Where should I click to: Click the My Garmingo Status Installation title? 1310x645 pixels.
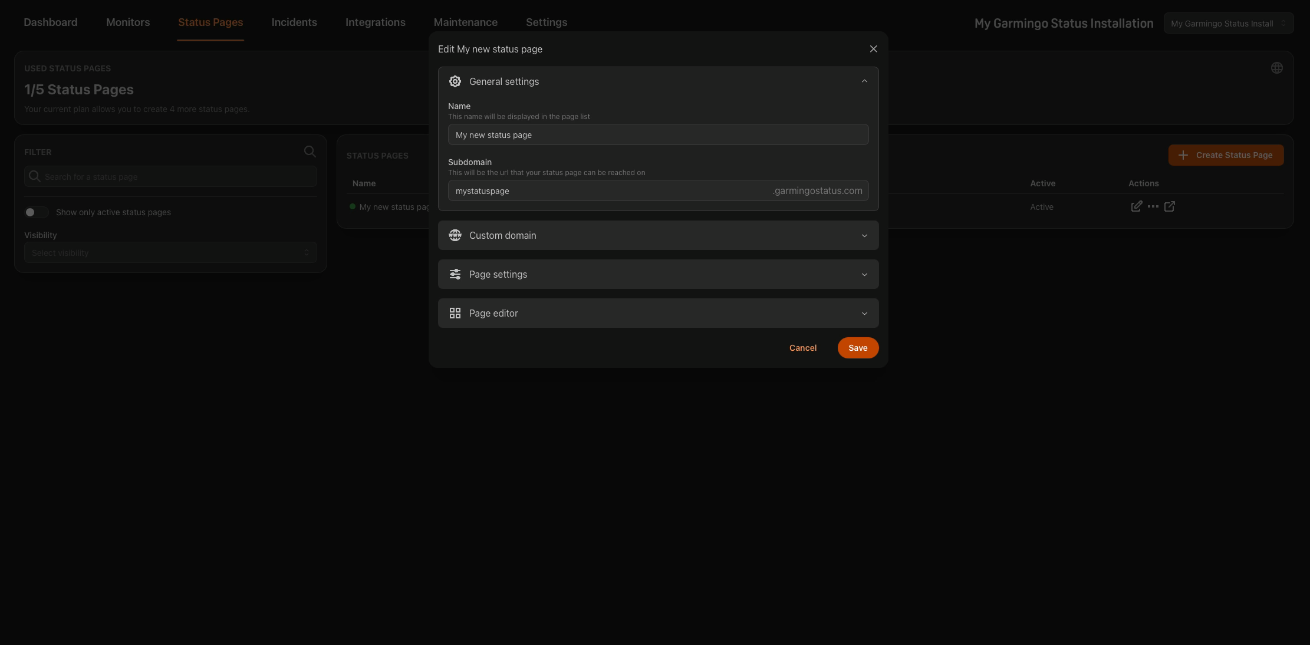(x=1064, y=24)
